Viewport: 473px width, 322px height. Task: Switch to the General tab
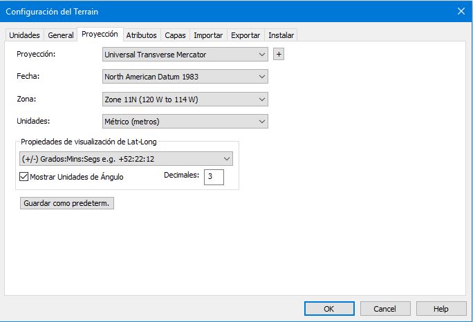coord(61,35)
